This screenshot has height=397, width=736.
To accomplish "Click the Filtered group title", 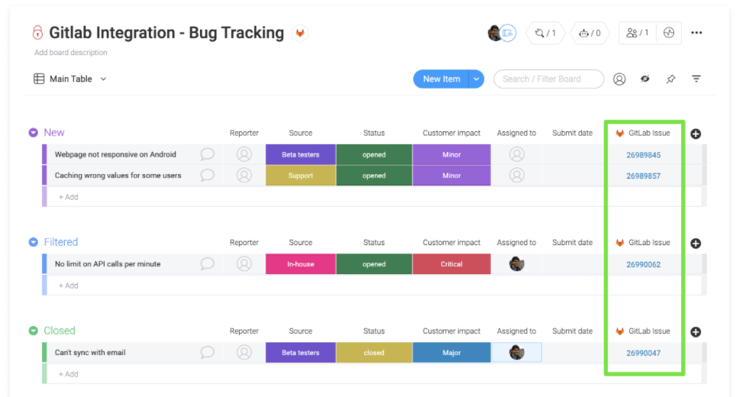I will coord(60,242).
